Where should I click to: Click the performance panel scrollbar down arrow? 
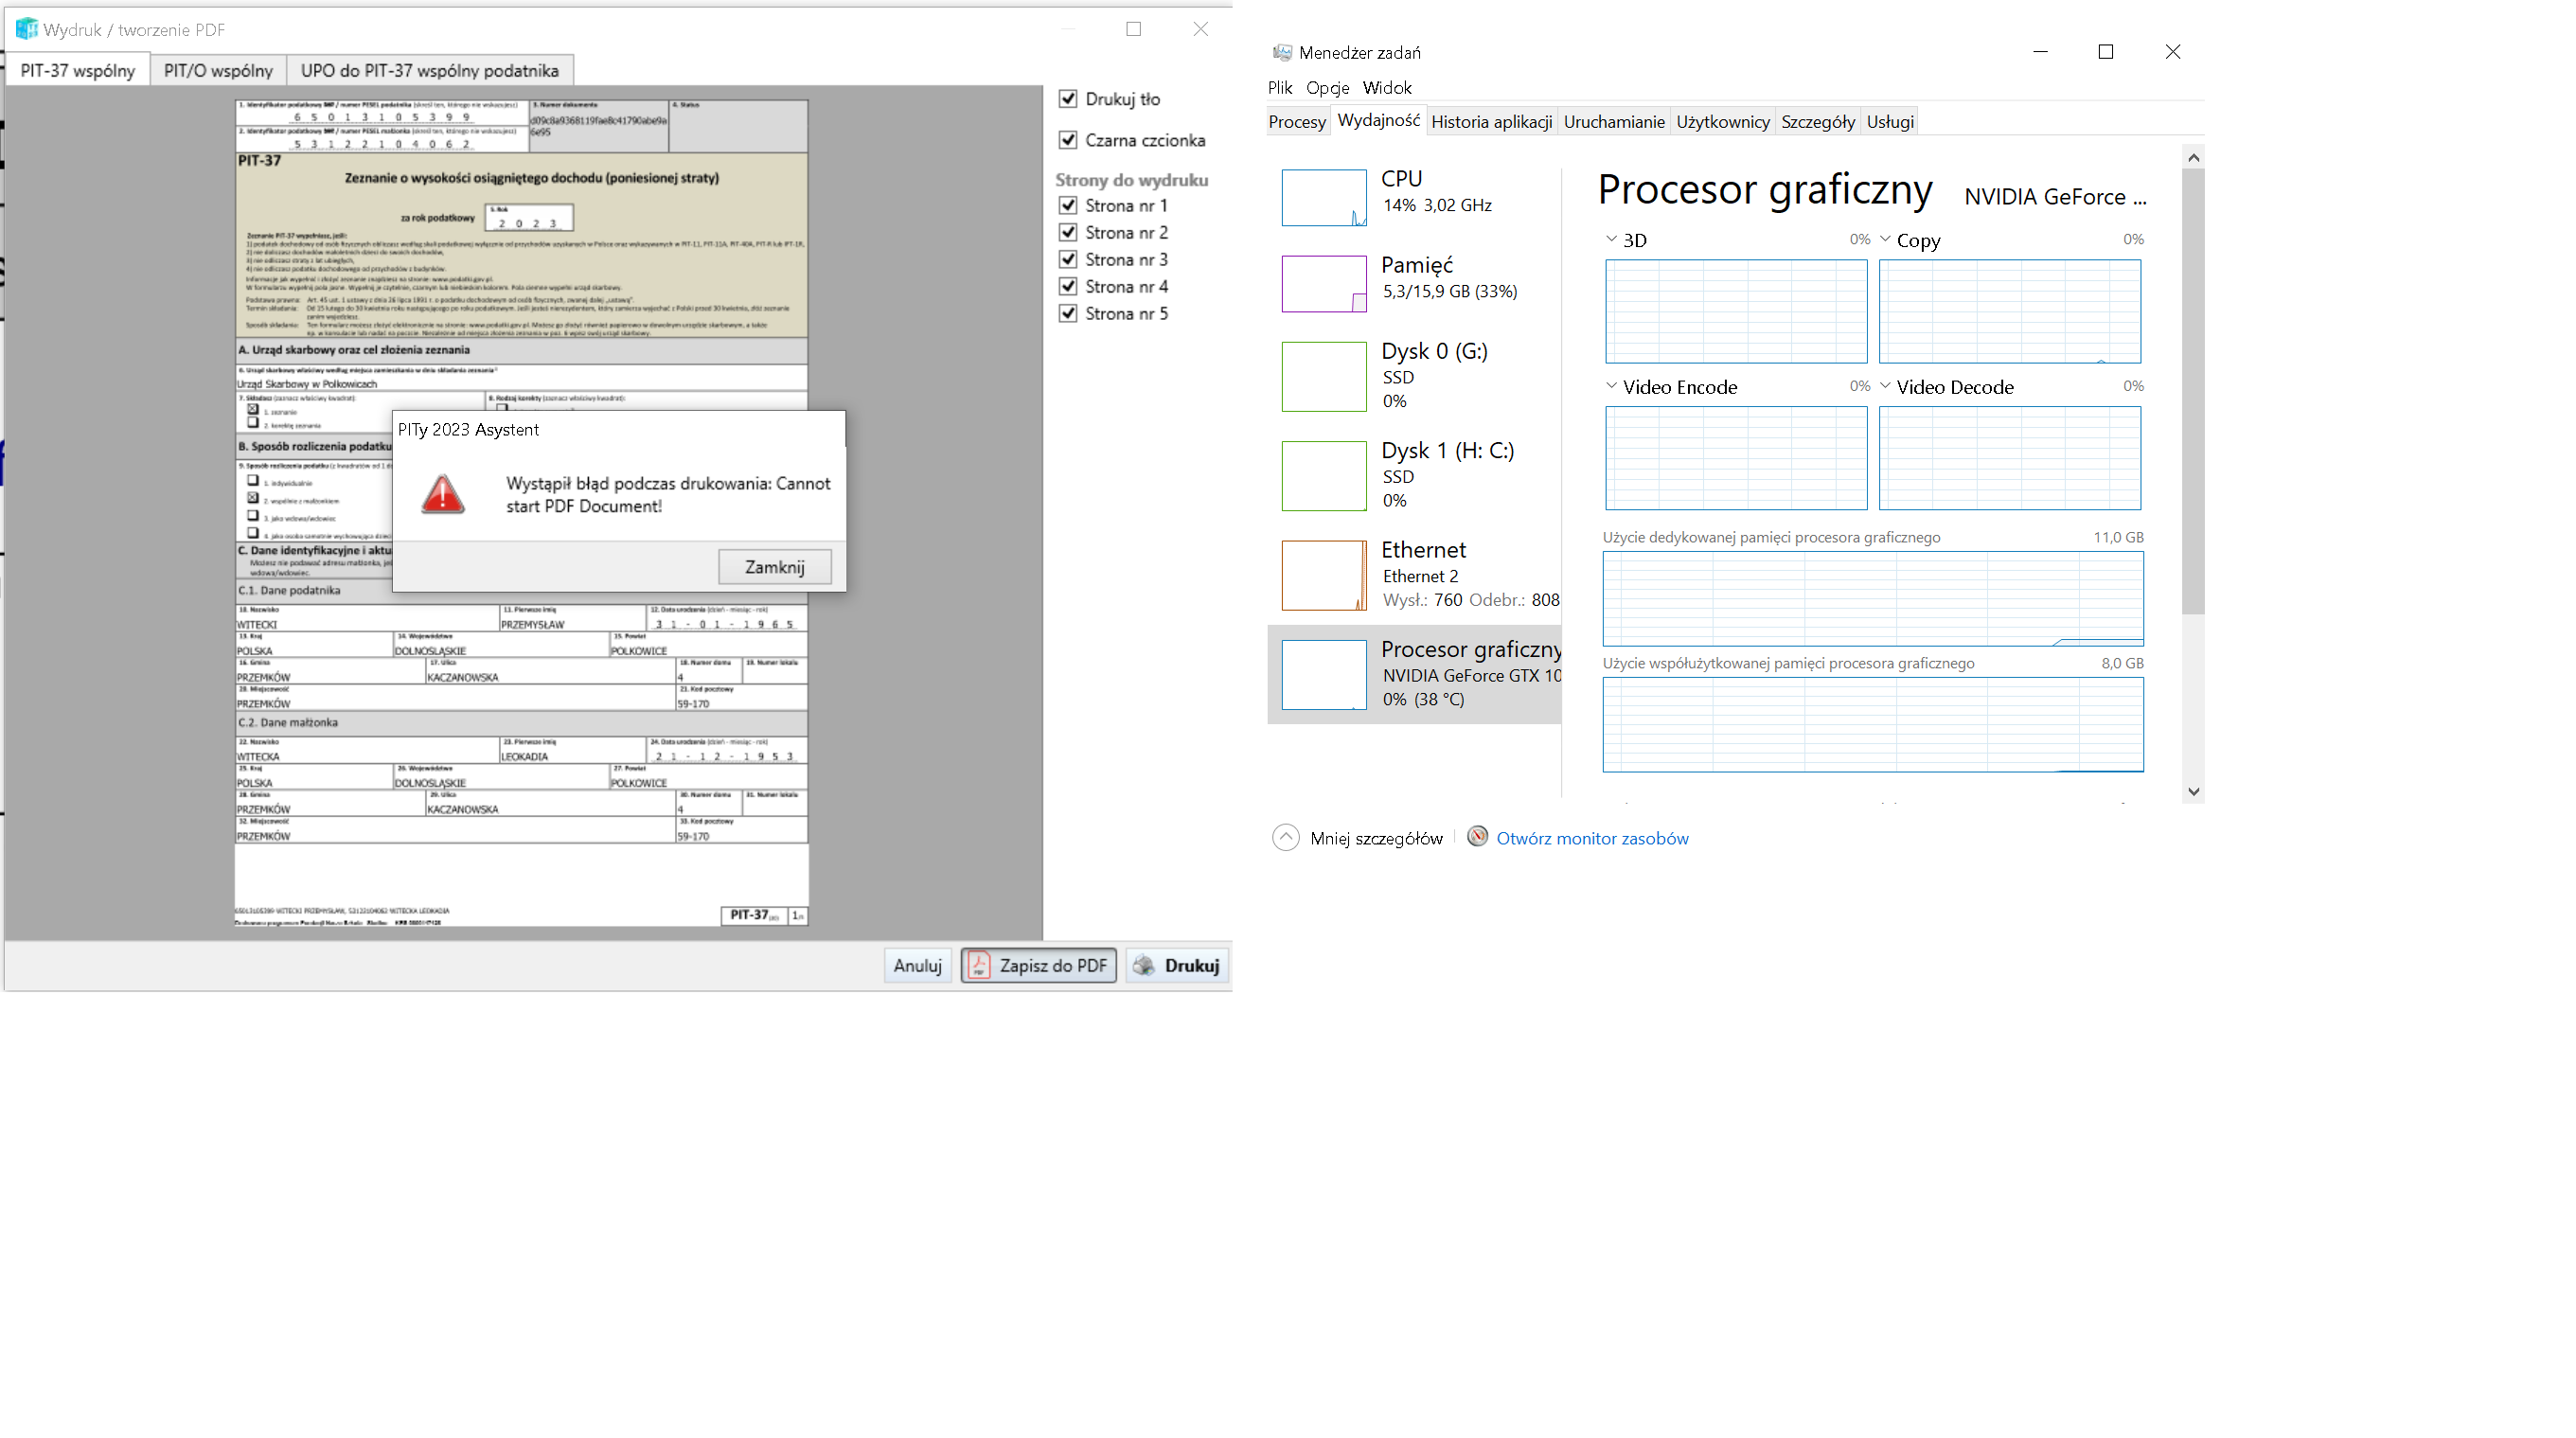2193,791
